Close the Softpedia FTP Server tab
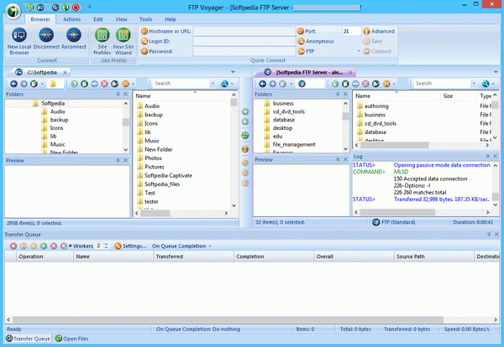Screen dimensions: 504x347 click(350, 72)
